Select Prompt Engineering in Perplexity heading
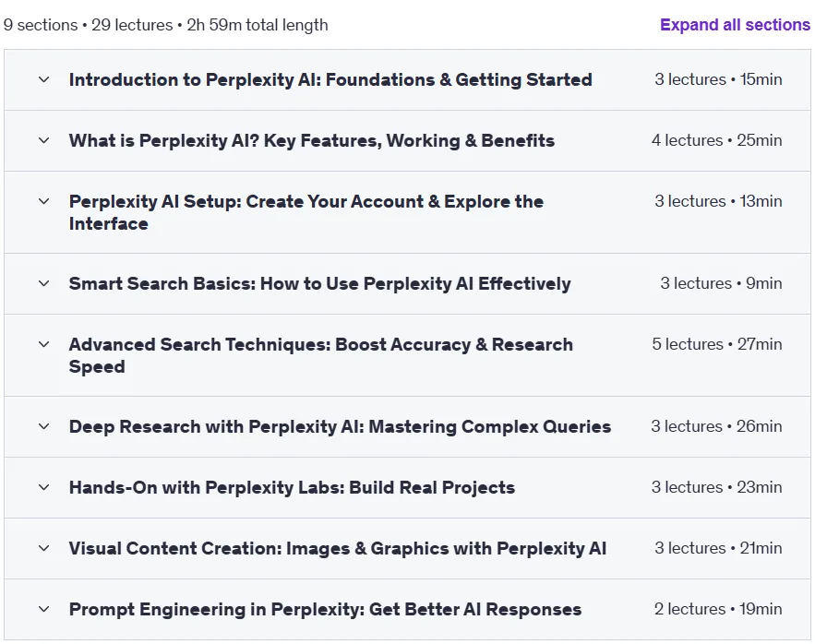Image resolution: width=815 pixels, height=644 pixels. 326,609
